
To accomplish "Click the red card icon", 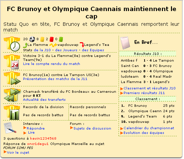I will pyautogui.click(x=51, y=39).
